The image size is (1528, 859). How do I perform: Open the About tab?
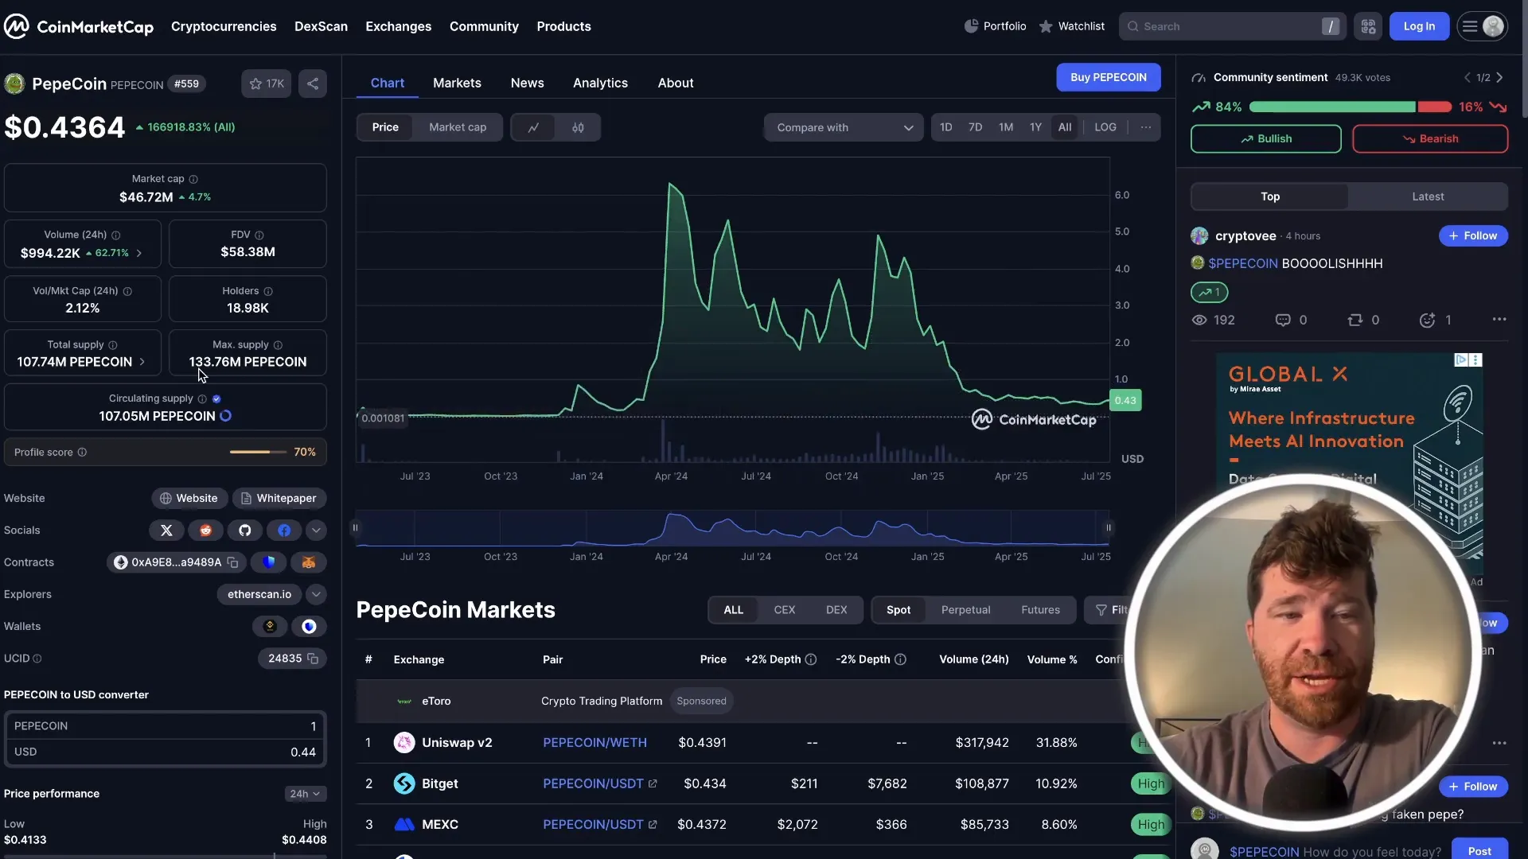tap(675, 83)
